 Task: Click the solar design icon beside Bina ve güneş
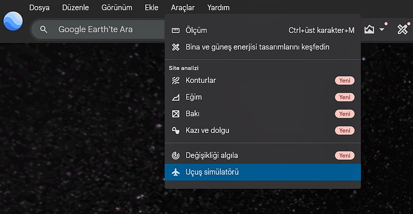pos(176,47)
